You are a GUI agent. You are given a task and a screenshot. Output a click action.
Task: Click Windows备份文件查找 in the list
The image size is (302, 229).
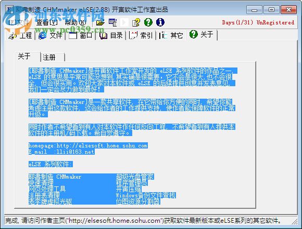pos(146,195)
